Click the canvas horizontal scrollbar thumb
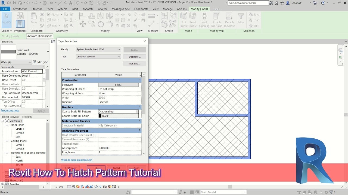 [x=230, y=187]
